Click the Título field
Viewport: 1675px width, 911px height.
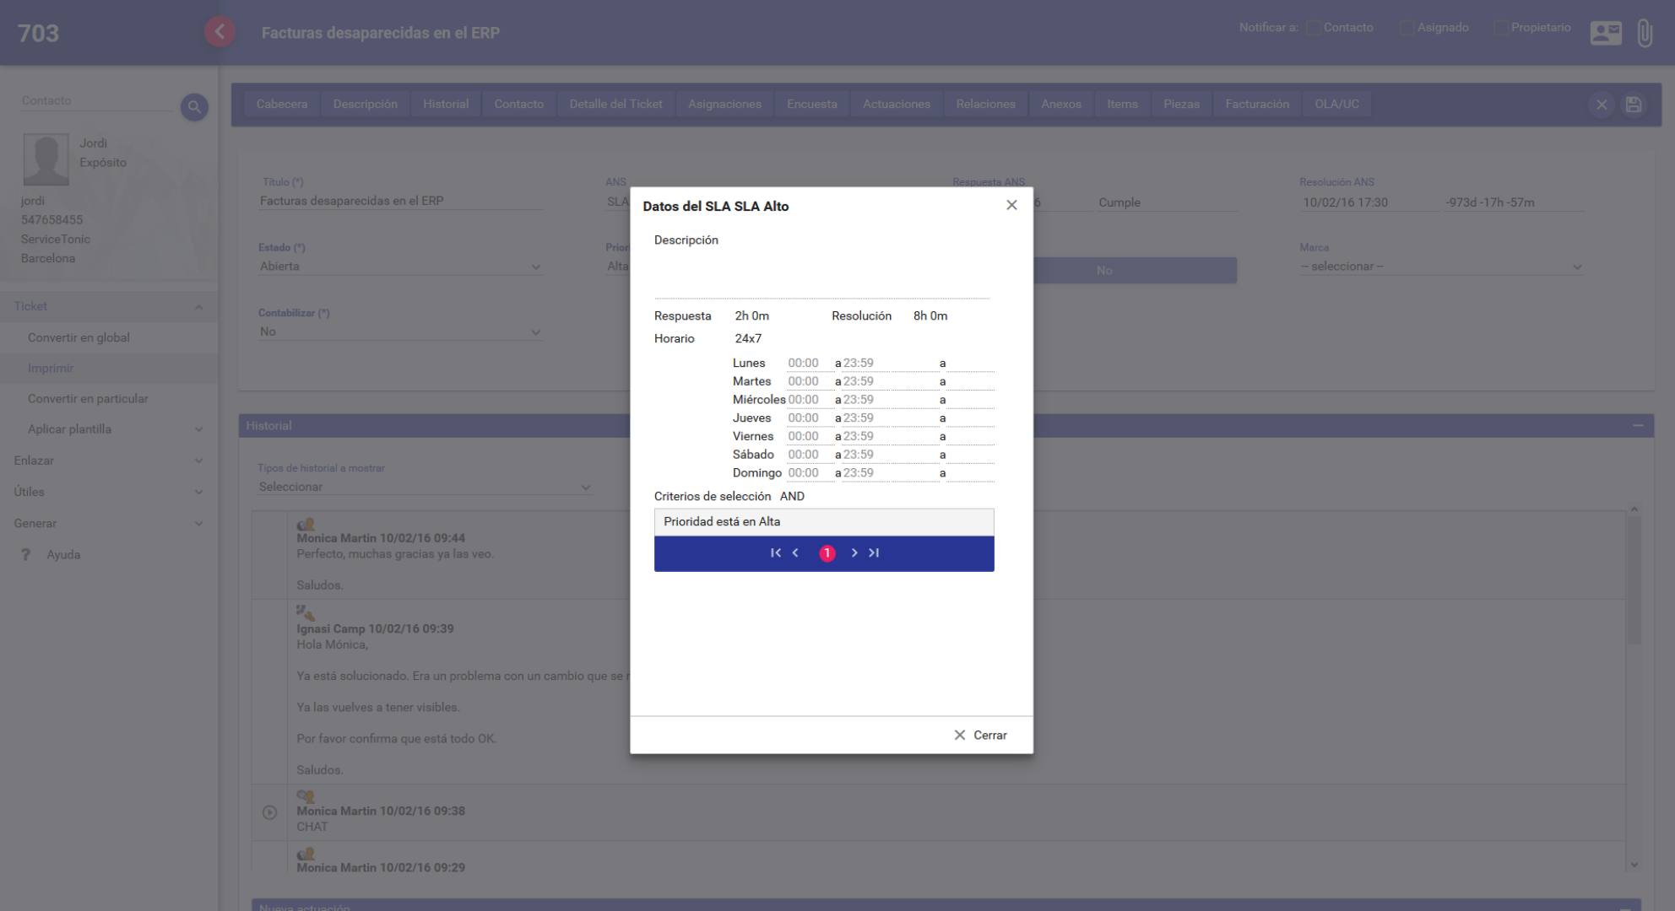(x=401, y=201)
